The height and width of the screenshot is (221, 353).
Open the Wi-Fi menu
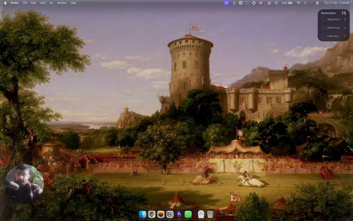tap(298, 3)
